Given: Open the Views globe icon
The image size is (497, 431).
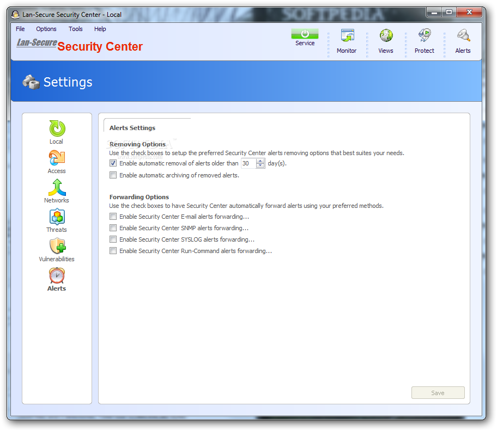Looking at the screenshot, I should [386, 35].
